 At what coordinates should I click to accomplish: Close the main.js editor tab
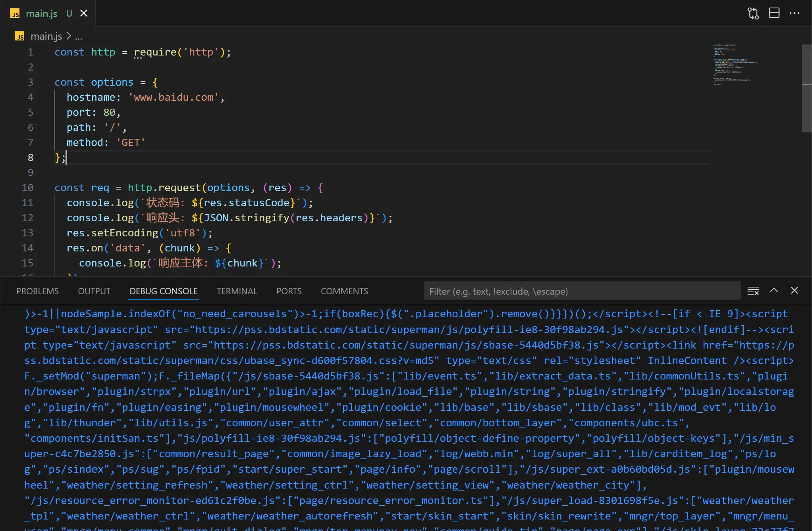point(84,13)
